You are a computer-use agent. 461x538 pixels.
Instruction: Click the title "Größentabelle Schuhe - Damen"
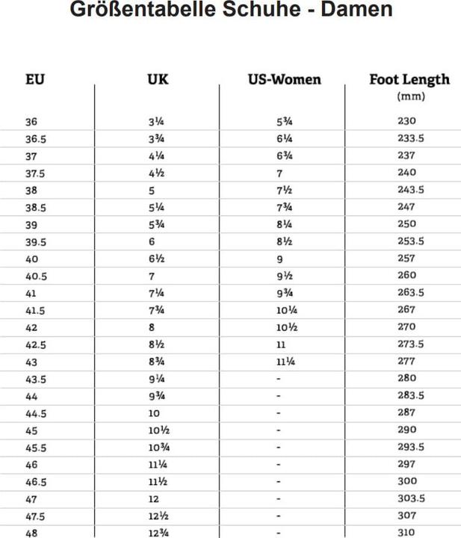(x=231, y=10)
